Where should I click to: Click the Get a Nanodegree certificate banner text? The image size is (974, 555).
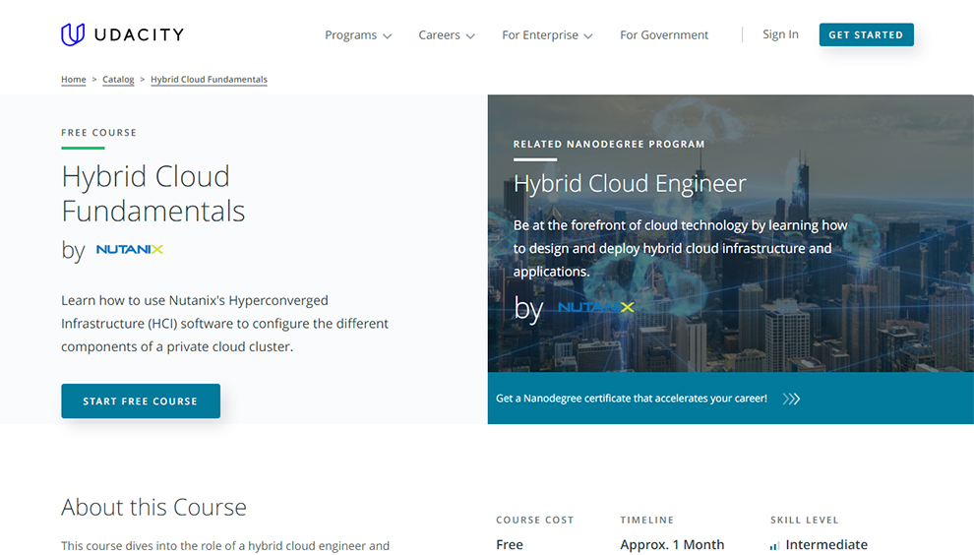point(631,399)
